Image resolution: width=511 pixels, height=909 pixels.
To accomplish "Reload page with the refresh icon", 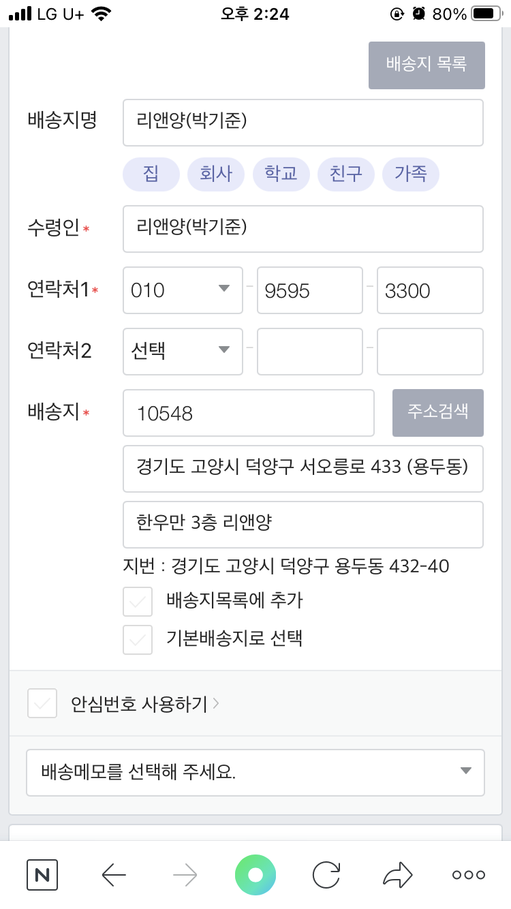I will pyautogui.click(x=326, y=874).
